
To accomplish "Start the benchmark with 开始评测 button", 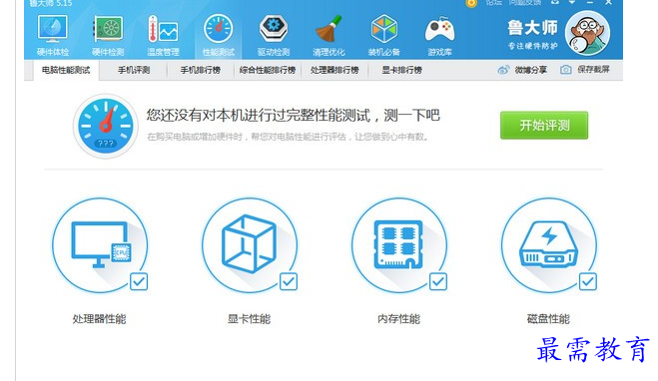I will pyautogui.click(x=544, y=125).
